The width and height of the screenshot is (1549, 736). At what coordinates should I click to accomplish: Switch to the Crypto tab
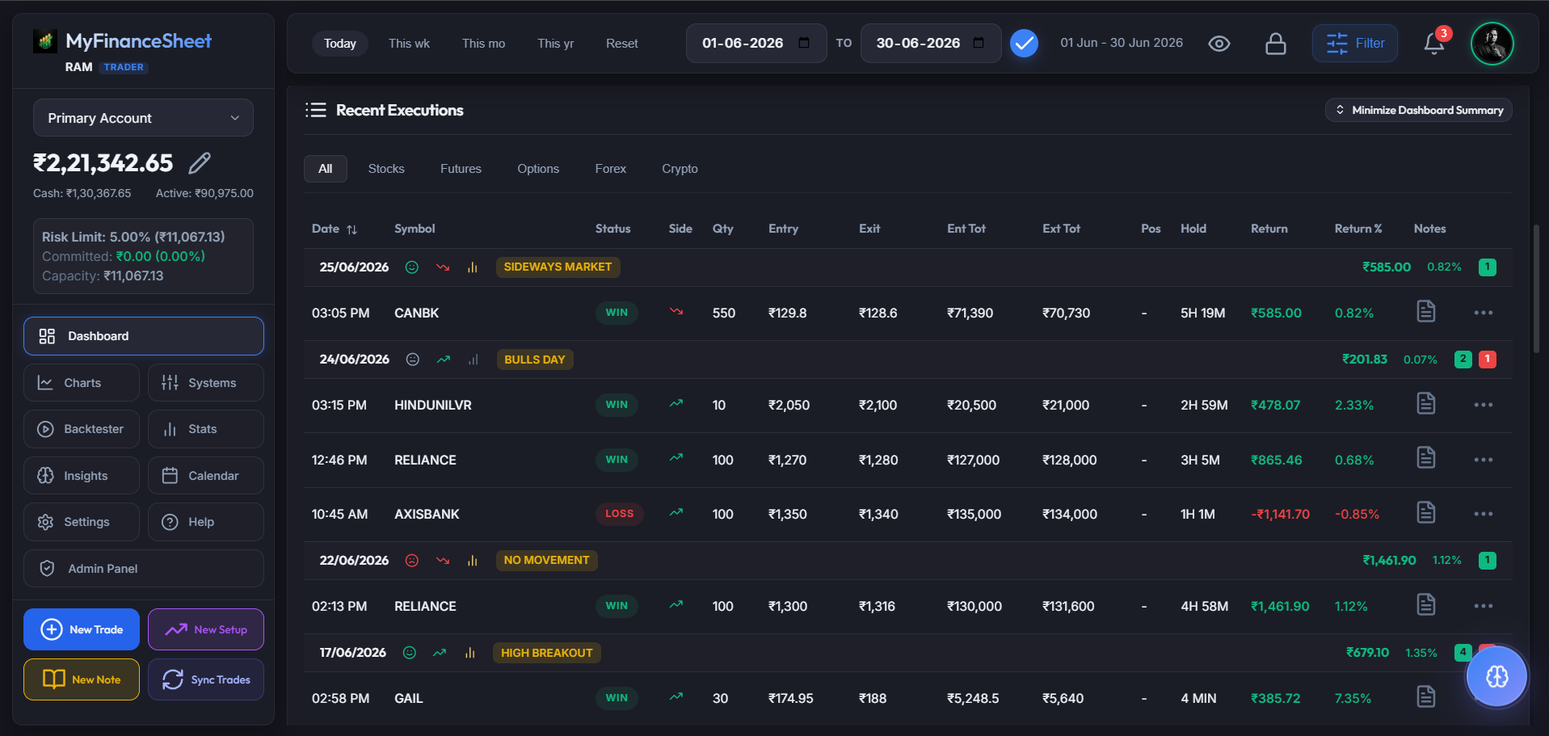coord(680,169)
